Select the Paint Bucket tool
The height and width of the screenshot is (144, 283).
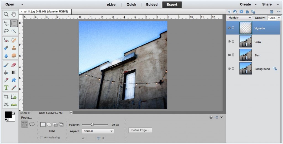[6, 72]
